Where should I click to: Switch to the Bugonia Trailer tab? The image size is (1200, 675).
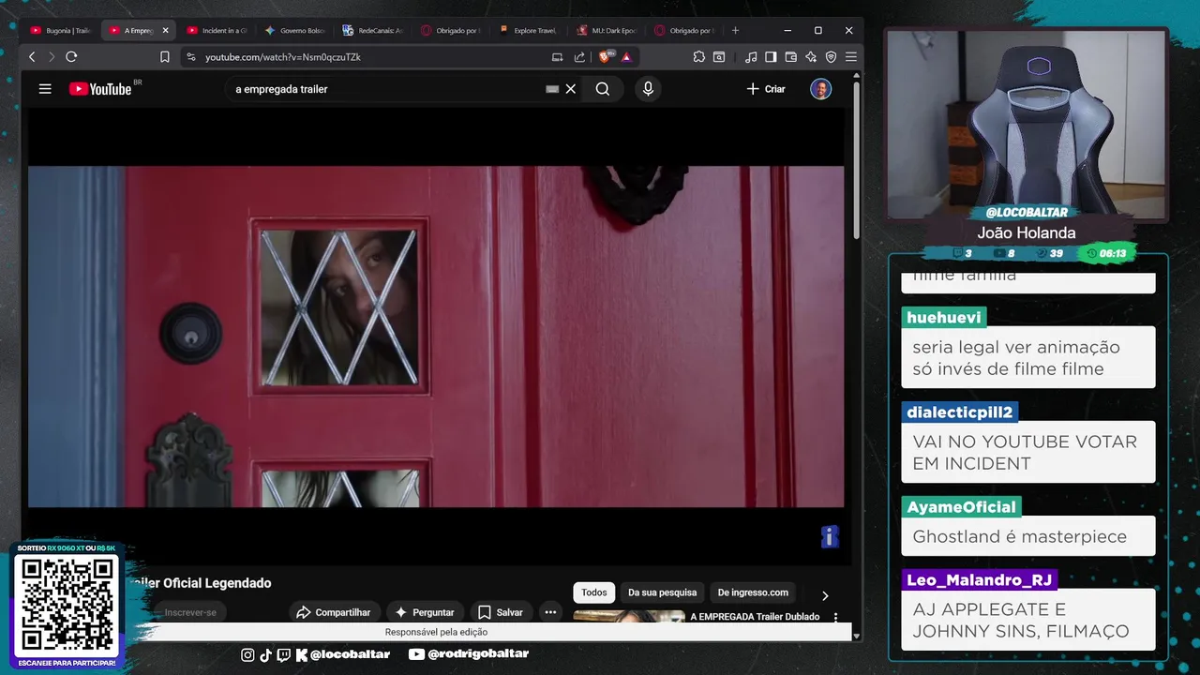[x=60, y=30]
